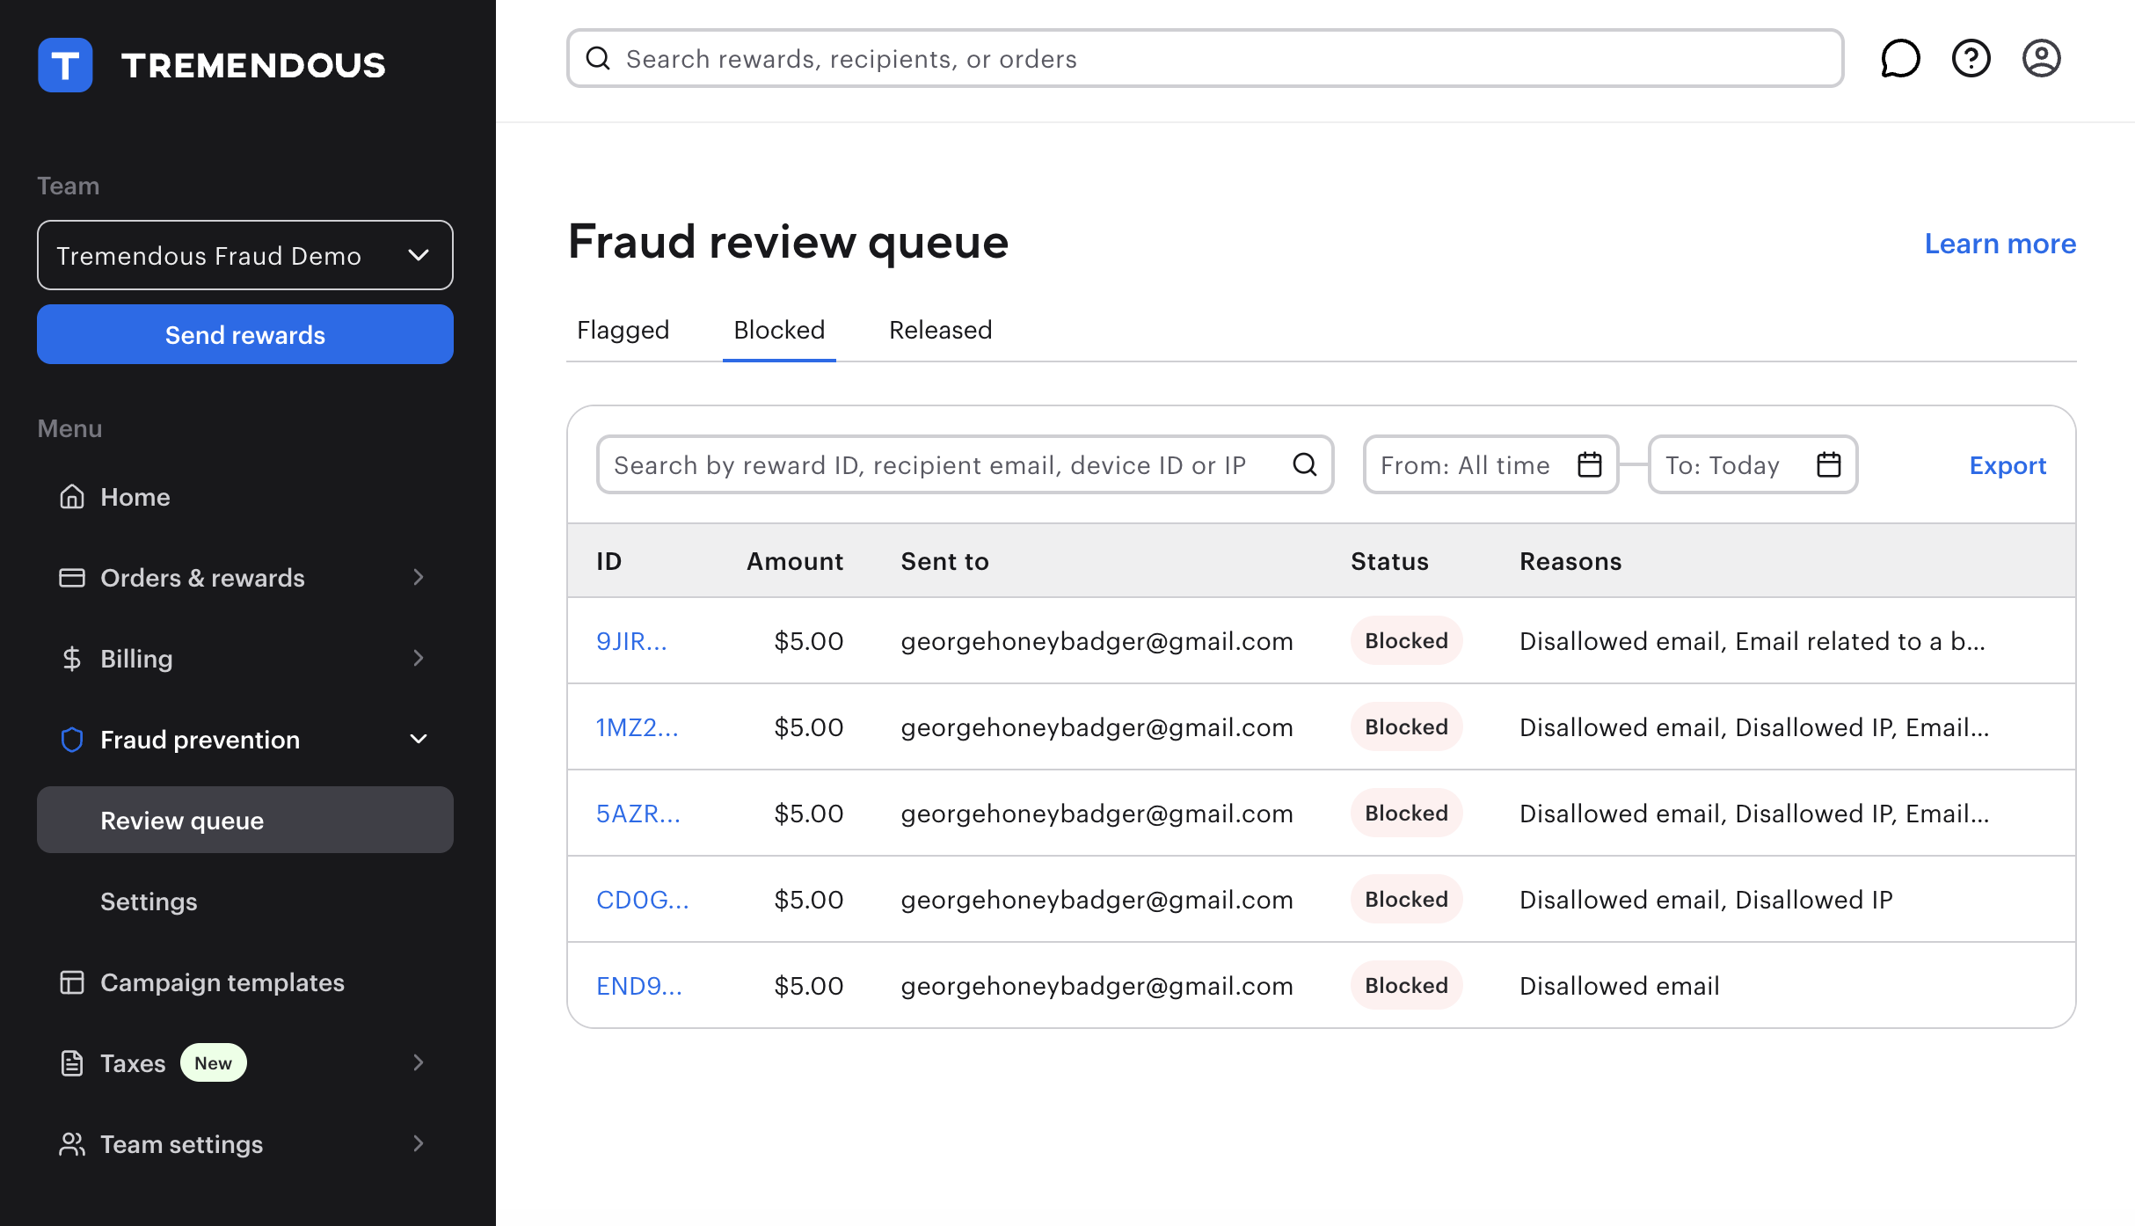Click the Send rewards button
Viewport: 2135px width, 1226px height.
(x=244, y=335)
